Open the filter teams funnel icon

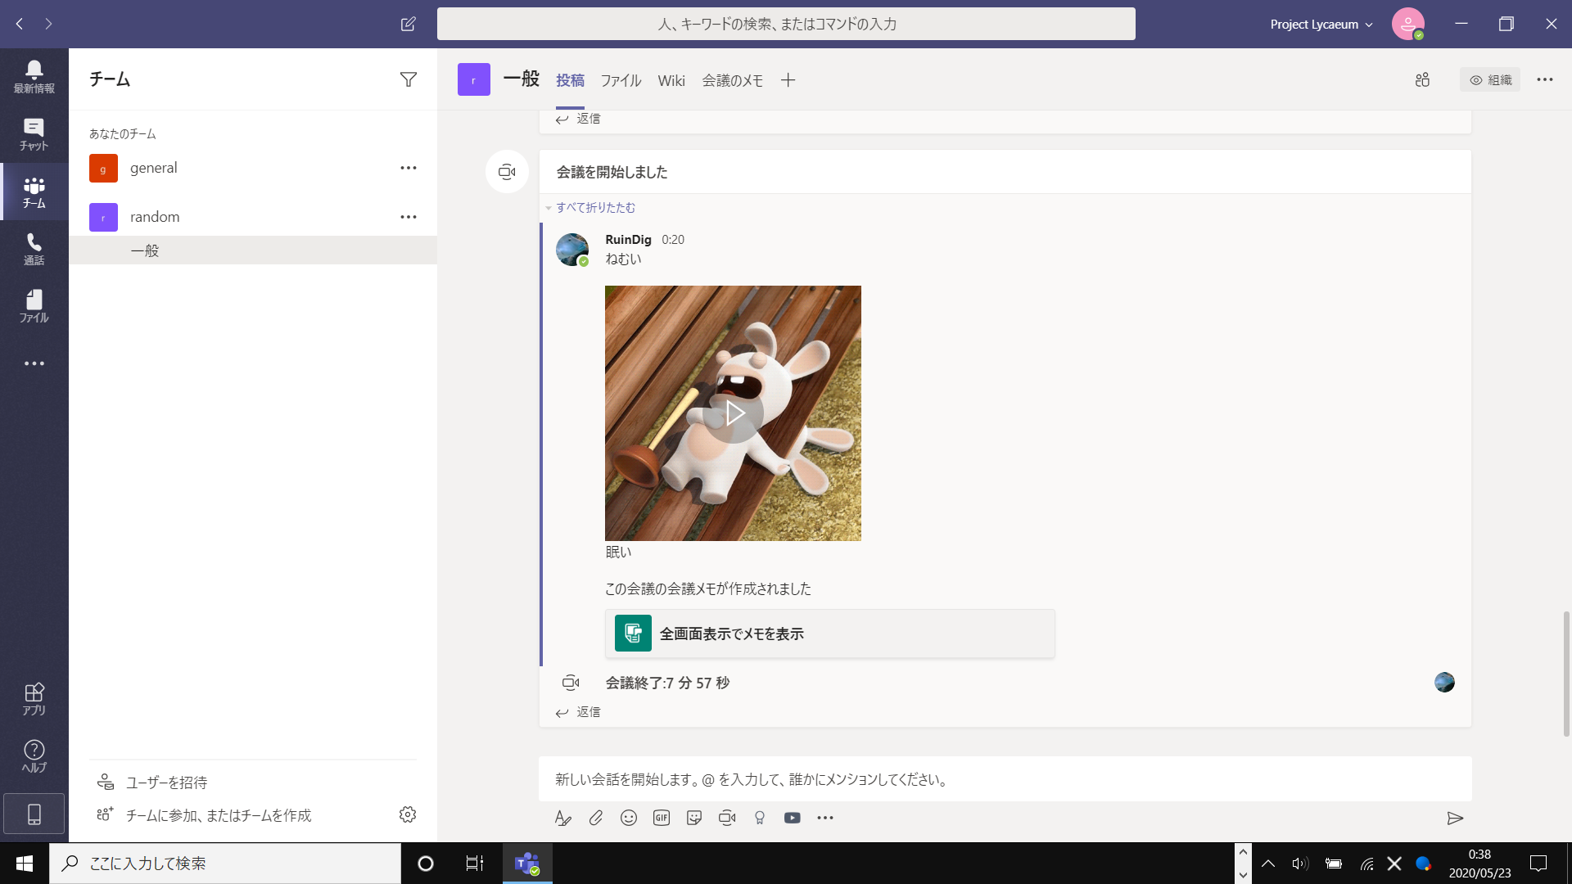(408, 79)
